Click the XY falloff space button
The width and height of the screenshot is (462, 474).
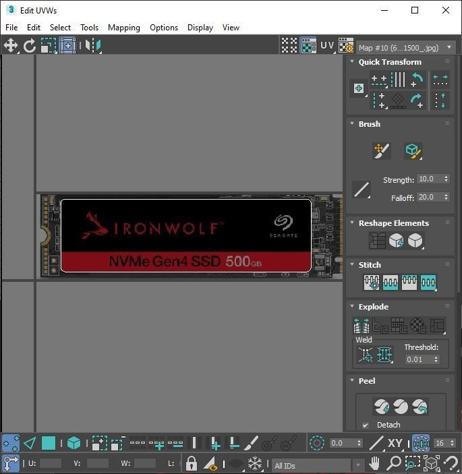coord(395,443)
